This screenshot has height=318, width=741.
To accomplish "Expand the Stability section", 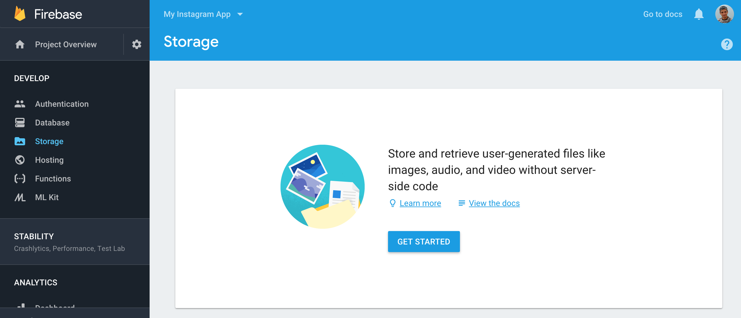I will click(75, 242).
